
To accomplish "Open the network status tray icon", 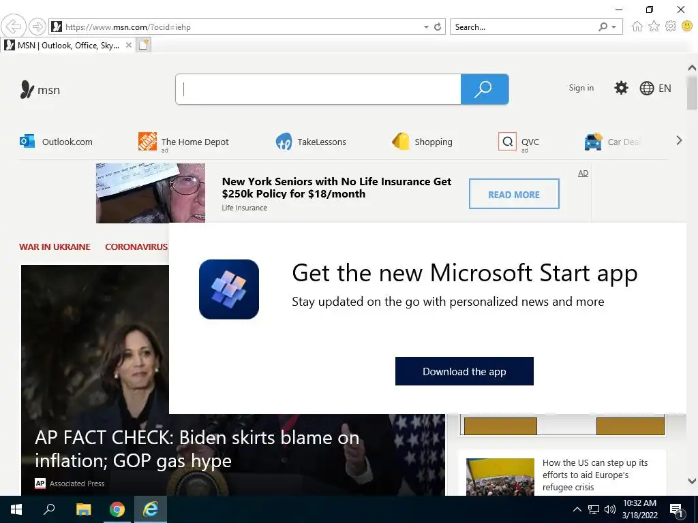I will pos(594,509).
